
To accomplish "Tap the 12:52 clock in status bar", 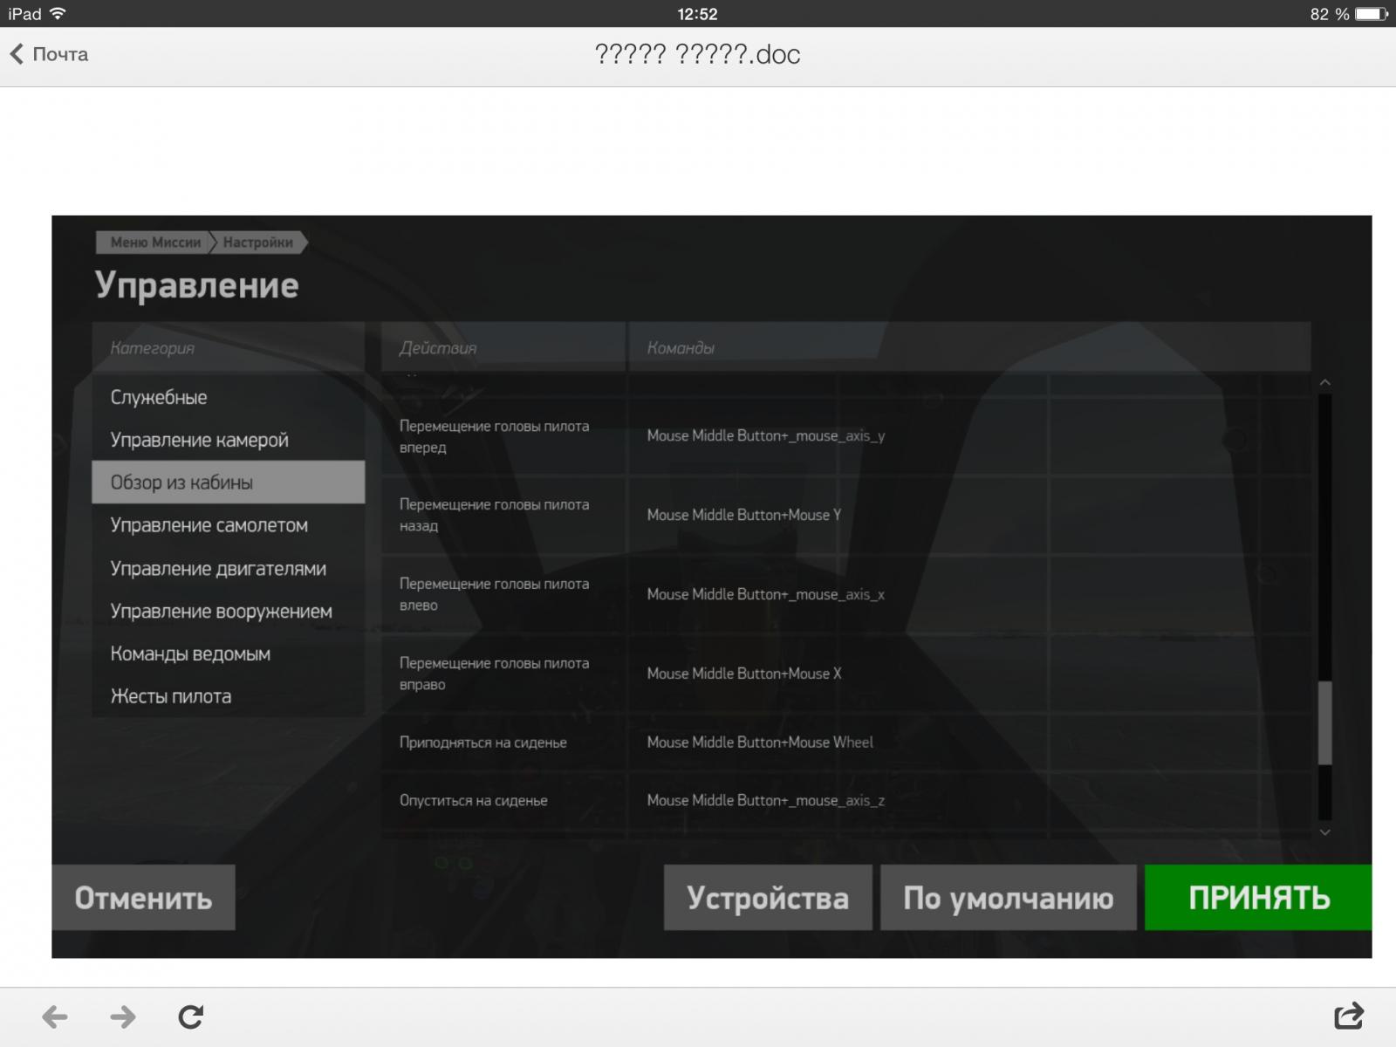I will tap(697, 14).
